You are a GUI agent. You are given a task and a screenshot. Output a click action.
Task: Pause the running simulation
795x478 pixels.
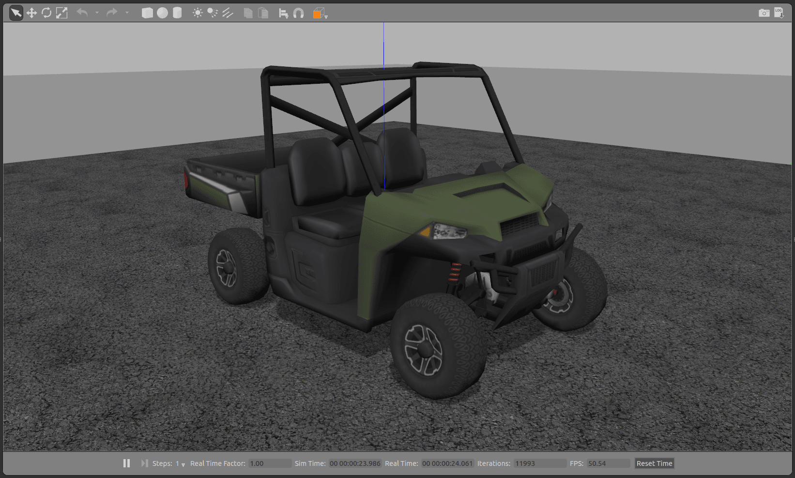(x=126, y=463)
